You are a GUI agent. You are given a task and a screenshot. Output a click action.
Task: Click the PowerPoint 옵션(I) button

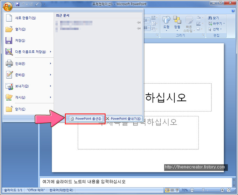[x=86, y=118]
